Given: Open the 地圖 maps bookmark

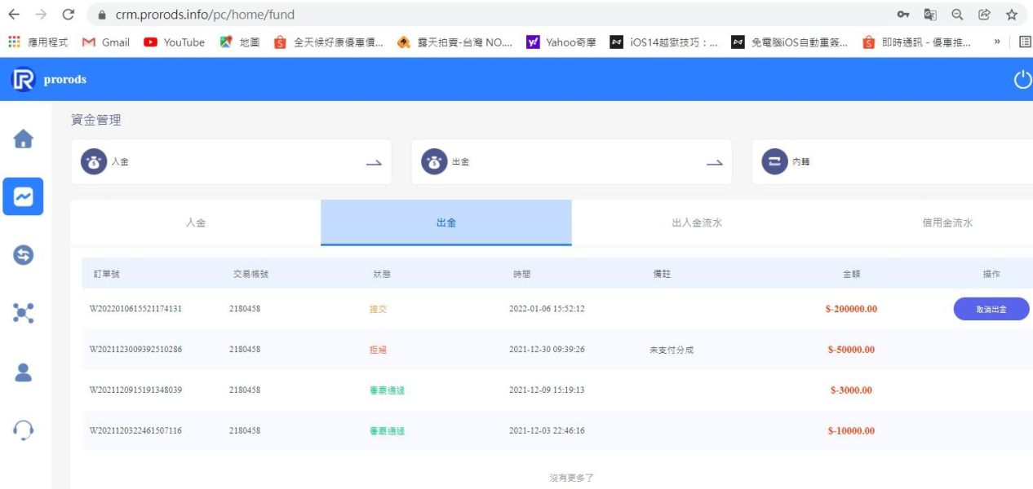Looking at the screenshot, I should [239, 42].
